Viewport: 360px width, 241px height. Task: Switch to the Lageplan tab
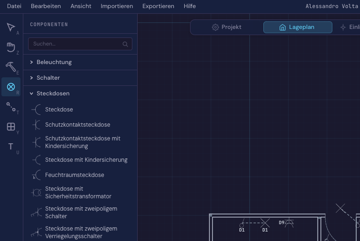(x=297, y=27)
